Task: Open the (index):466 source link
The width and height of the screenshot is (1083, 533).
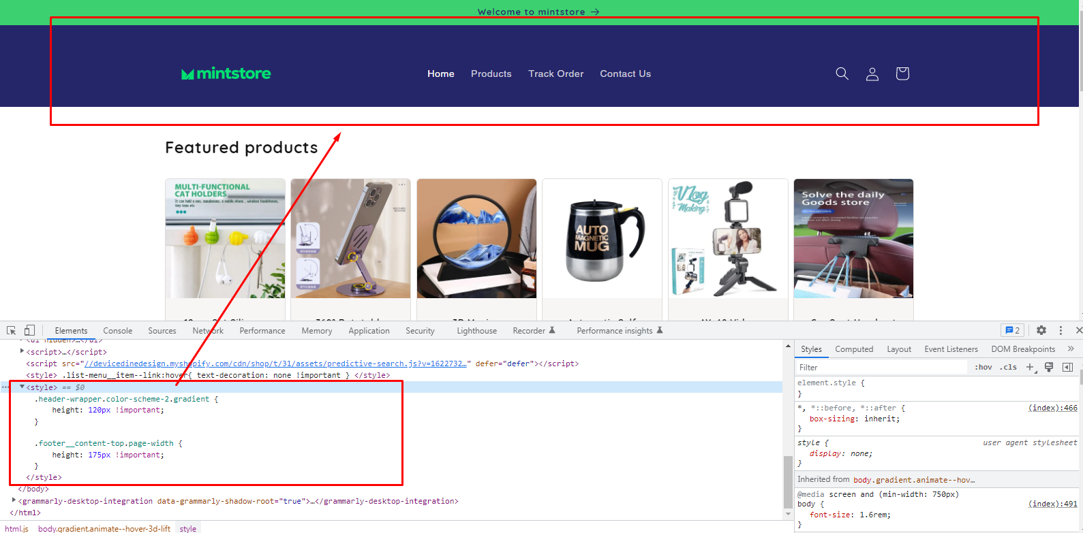Action: coord(1053,408)
